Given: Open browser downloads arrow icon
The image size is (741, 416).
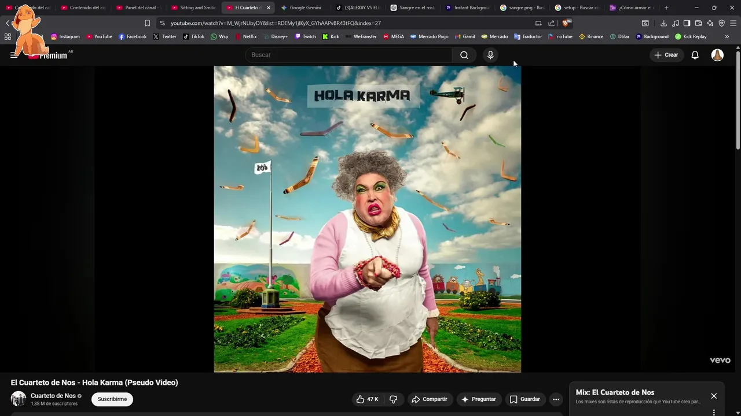Looking at the screenshot, I should [x=663, y=23].
